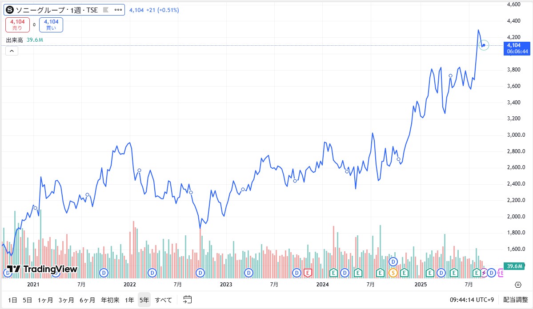
Task: Select the 1年 time range
Action: click(129, 300)
